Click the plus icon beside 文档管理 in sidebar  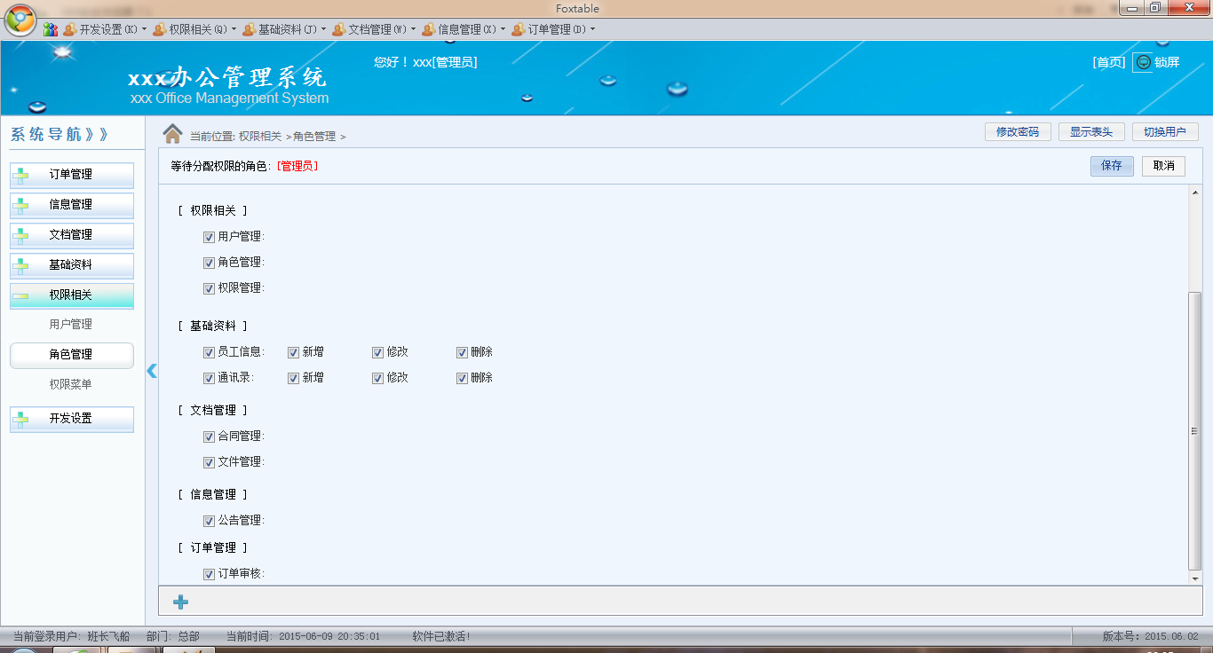20,235
